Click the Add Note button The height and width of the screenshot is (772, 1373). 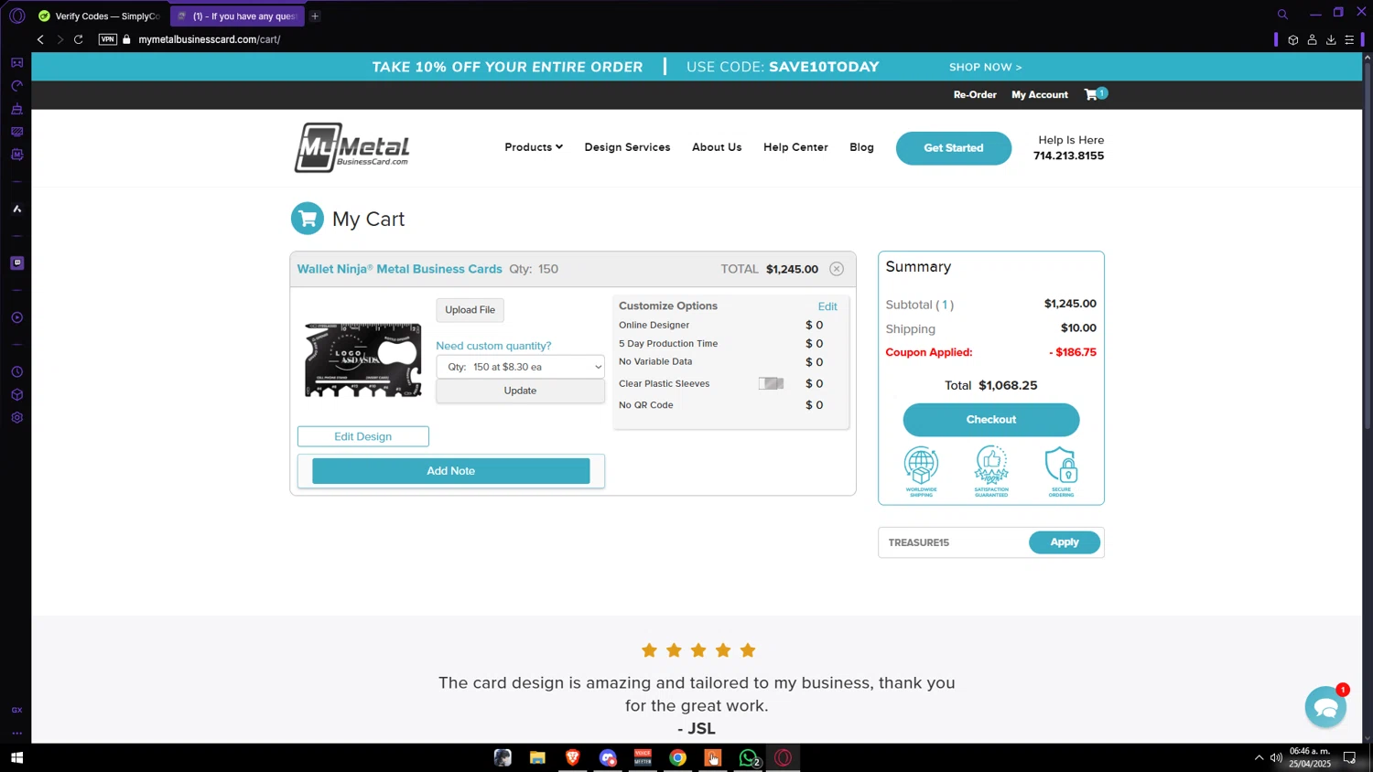(450, 471)
